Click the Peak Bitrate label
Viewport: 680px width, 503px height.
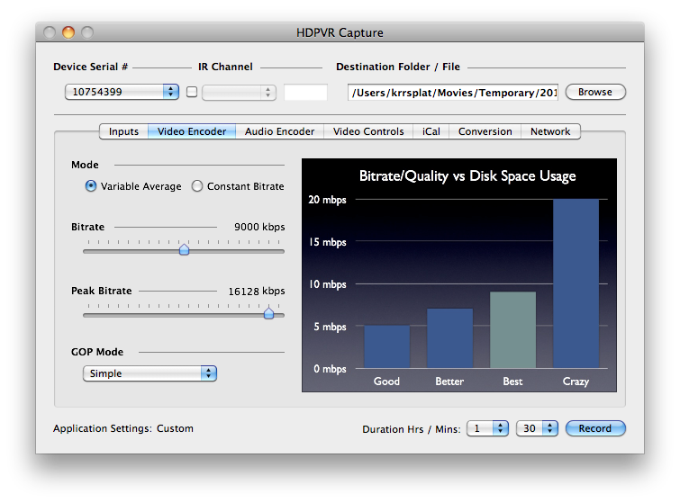[x=102, y=291]
